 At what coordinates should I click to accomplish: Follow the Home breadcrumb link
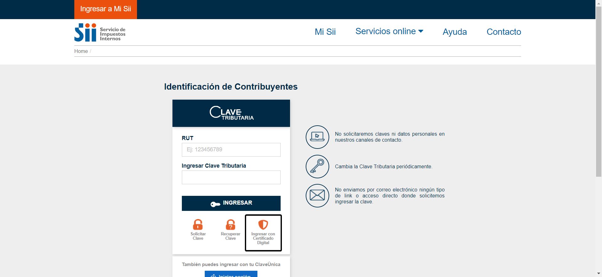click(81, 51)
